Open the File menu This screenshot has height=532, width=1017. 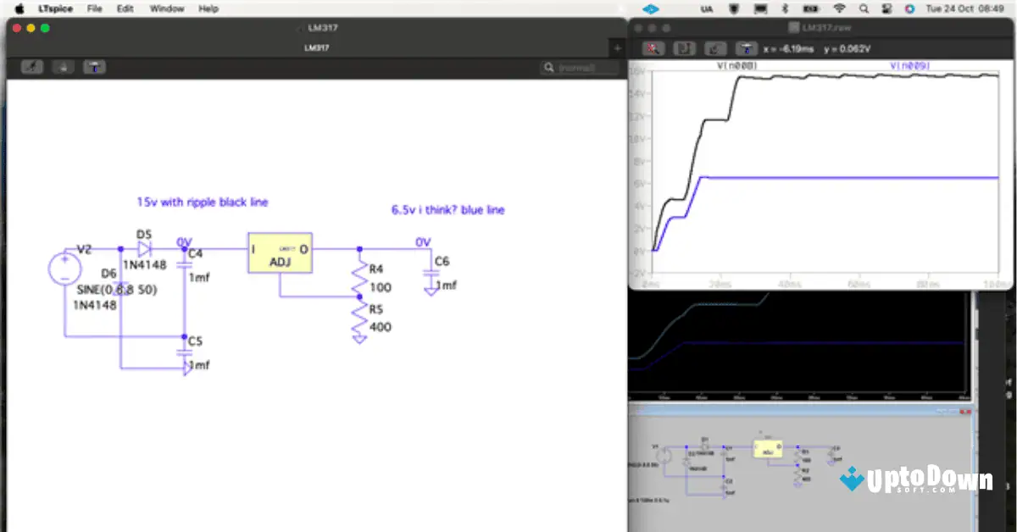(95, 8)
